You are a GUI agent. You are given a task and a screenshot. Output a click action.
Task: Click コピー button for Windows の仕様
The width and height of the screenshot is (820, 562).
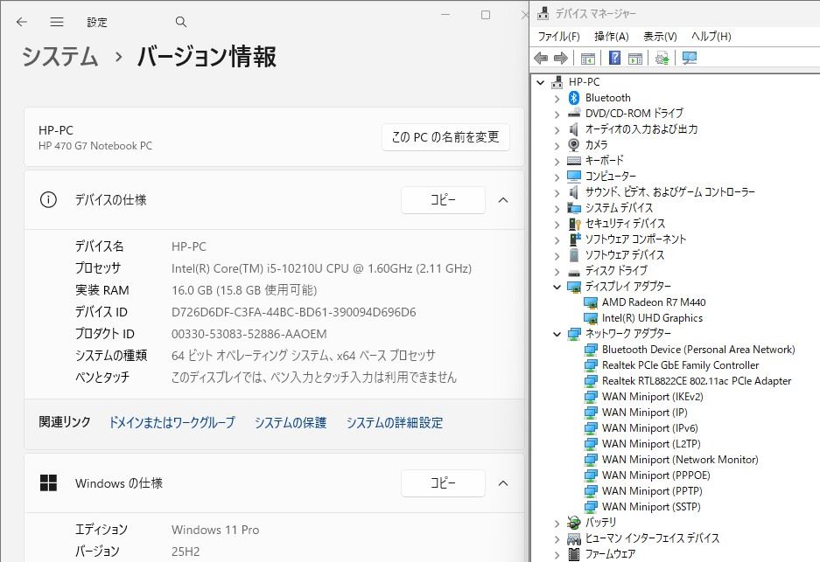coord(443,483)
